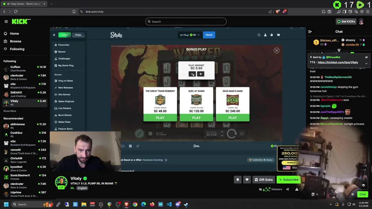Click the Stake profile user icon

pyautogui.click(x=265, y=35)
